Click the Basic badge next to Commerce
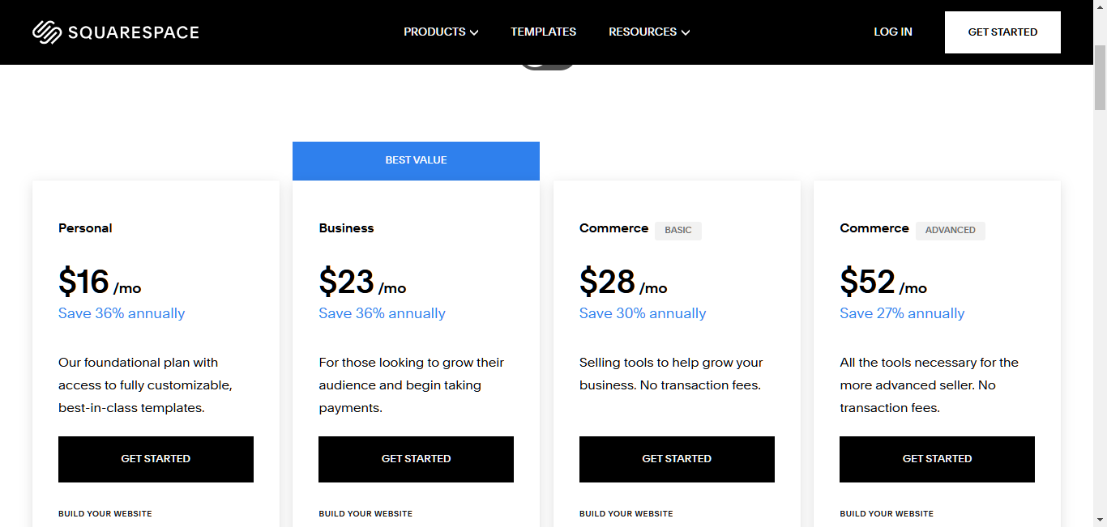 pos(678,231)
